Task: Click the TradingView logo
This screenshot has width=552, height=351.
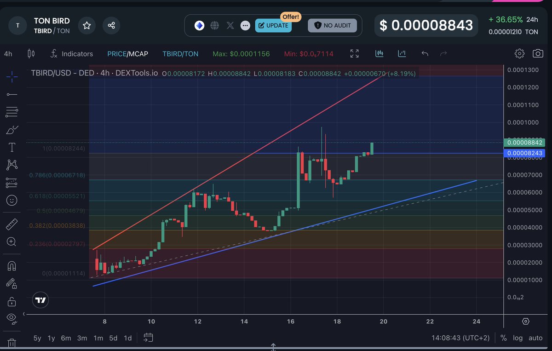Action: tap(40, 300)
